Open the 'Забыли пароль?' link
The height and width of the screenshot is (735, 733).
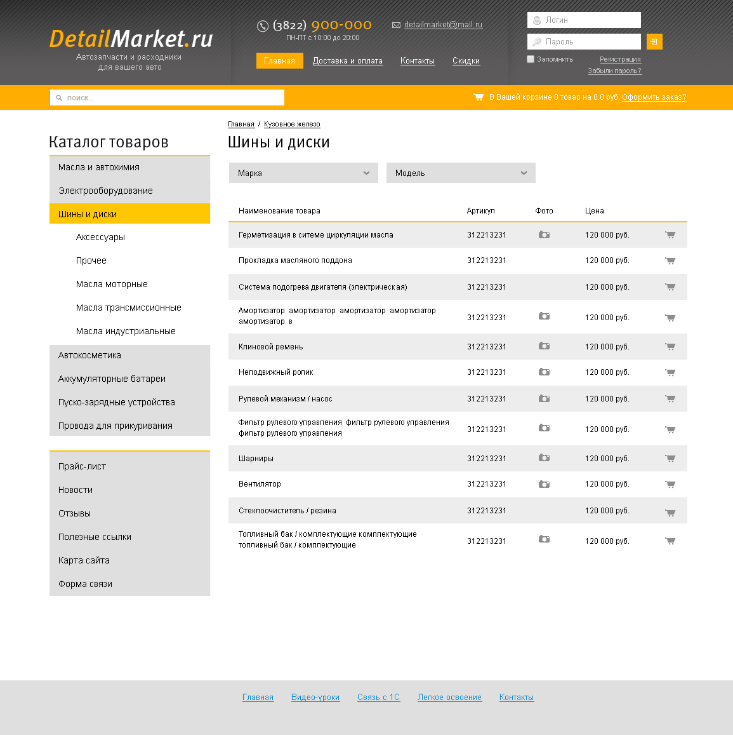point(614,71)
